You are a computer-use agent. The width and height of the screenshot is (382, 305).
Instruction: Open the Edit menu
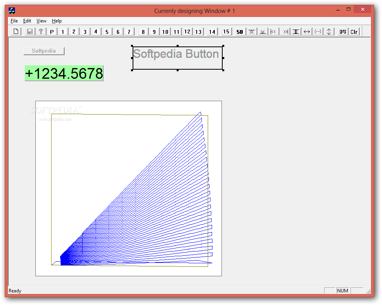[27, 21]
